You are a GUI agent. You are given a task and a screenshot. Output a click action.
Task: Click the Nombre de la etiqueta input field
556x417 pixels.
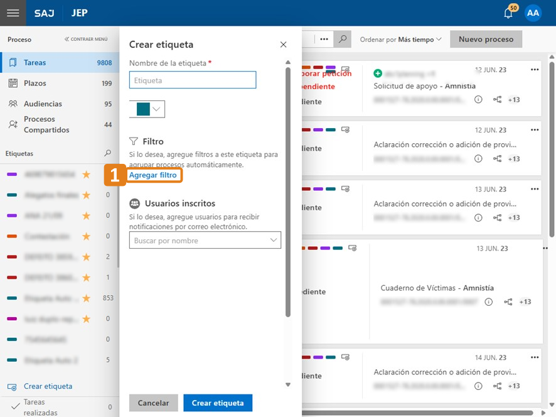point(193,80)
